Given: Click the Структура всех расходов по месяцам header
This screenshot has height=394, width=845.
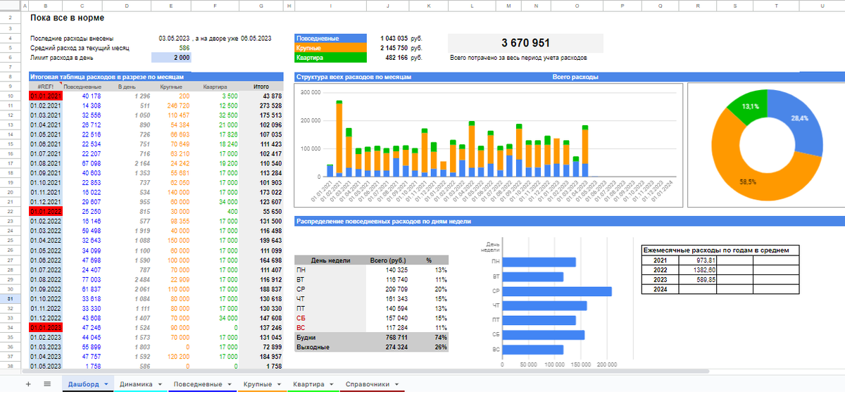Looking at the screenshot, I should point(353,77).
